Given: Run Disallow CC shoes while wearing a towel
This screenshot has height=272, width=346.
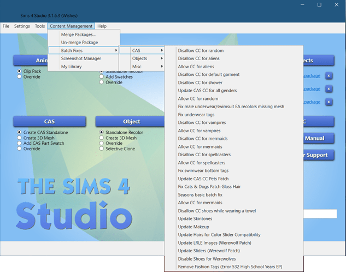Looking at the screenshot, I should point(234,211).
